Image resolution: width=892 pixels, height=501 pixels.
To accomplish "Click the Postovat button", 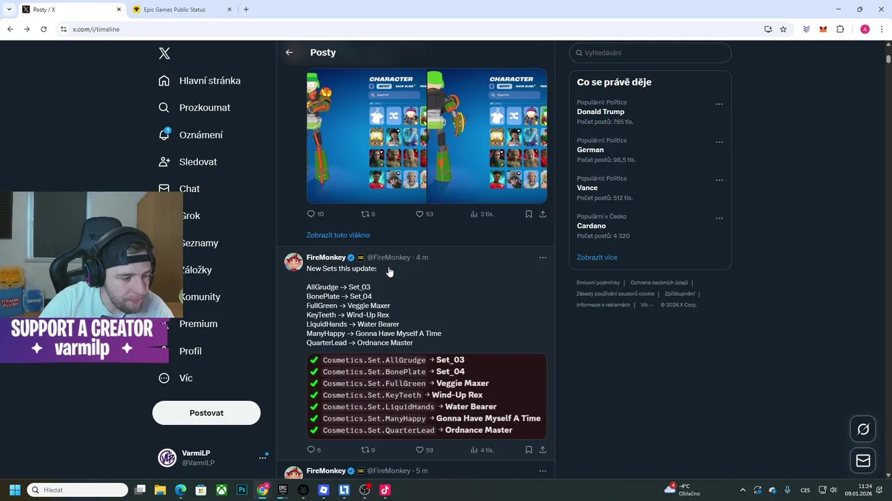I will click(x=206, y=413).
